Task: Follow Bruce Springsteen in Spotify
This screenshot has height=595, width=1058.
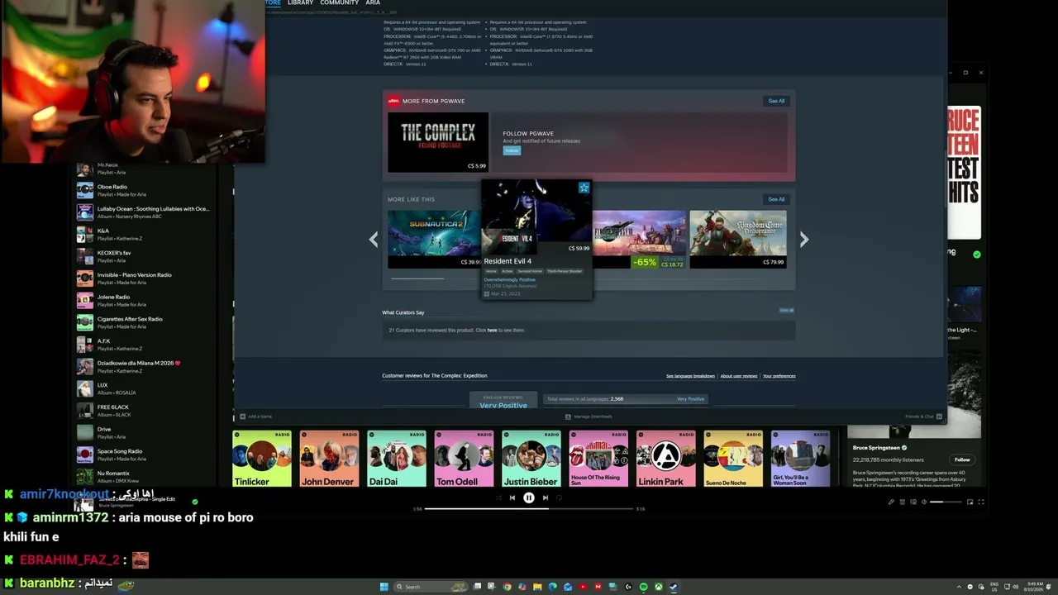Action: pos(962,459)
